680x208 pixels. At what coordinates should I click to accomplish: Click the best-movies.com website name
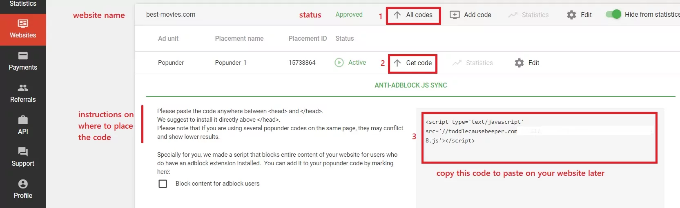171,14
